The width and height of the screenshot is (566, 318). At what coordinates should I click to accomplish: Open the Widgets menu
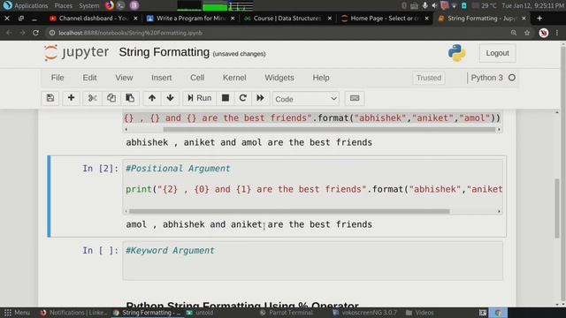[x=279, y=78]
